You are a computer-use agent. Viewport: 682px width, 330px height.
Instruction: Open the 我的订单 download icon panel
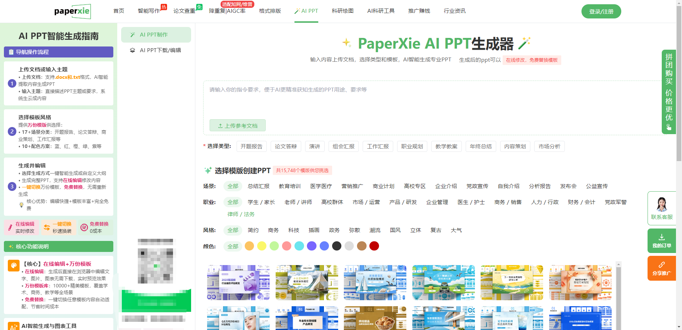click(661, 240)
